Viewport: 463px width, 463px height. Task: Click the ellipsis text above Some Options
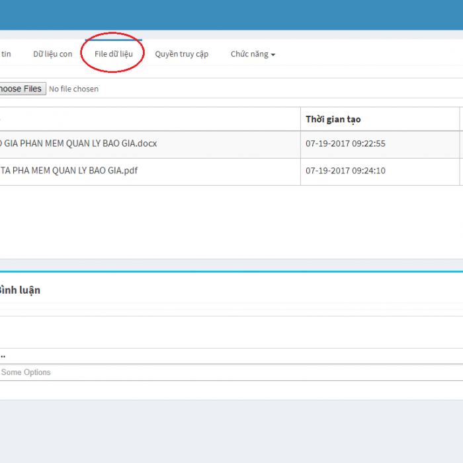[3, 357]
